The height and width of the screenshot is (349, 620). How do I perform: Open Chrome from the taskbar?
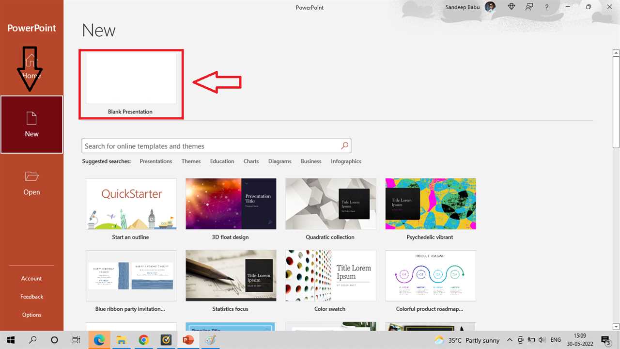[x=143, y=340]
